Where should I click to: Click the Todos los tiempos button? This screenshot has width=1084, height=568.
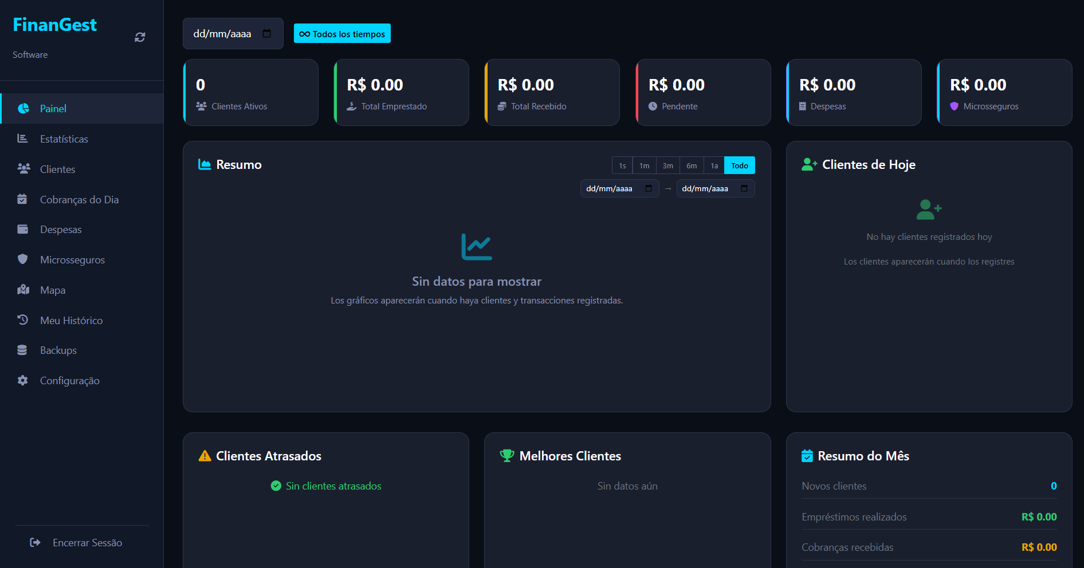tap(342, 34)
